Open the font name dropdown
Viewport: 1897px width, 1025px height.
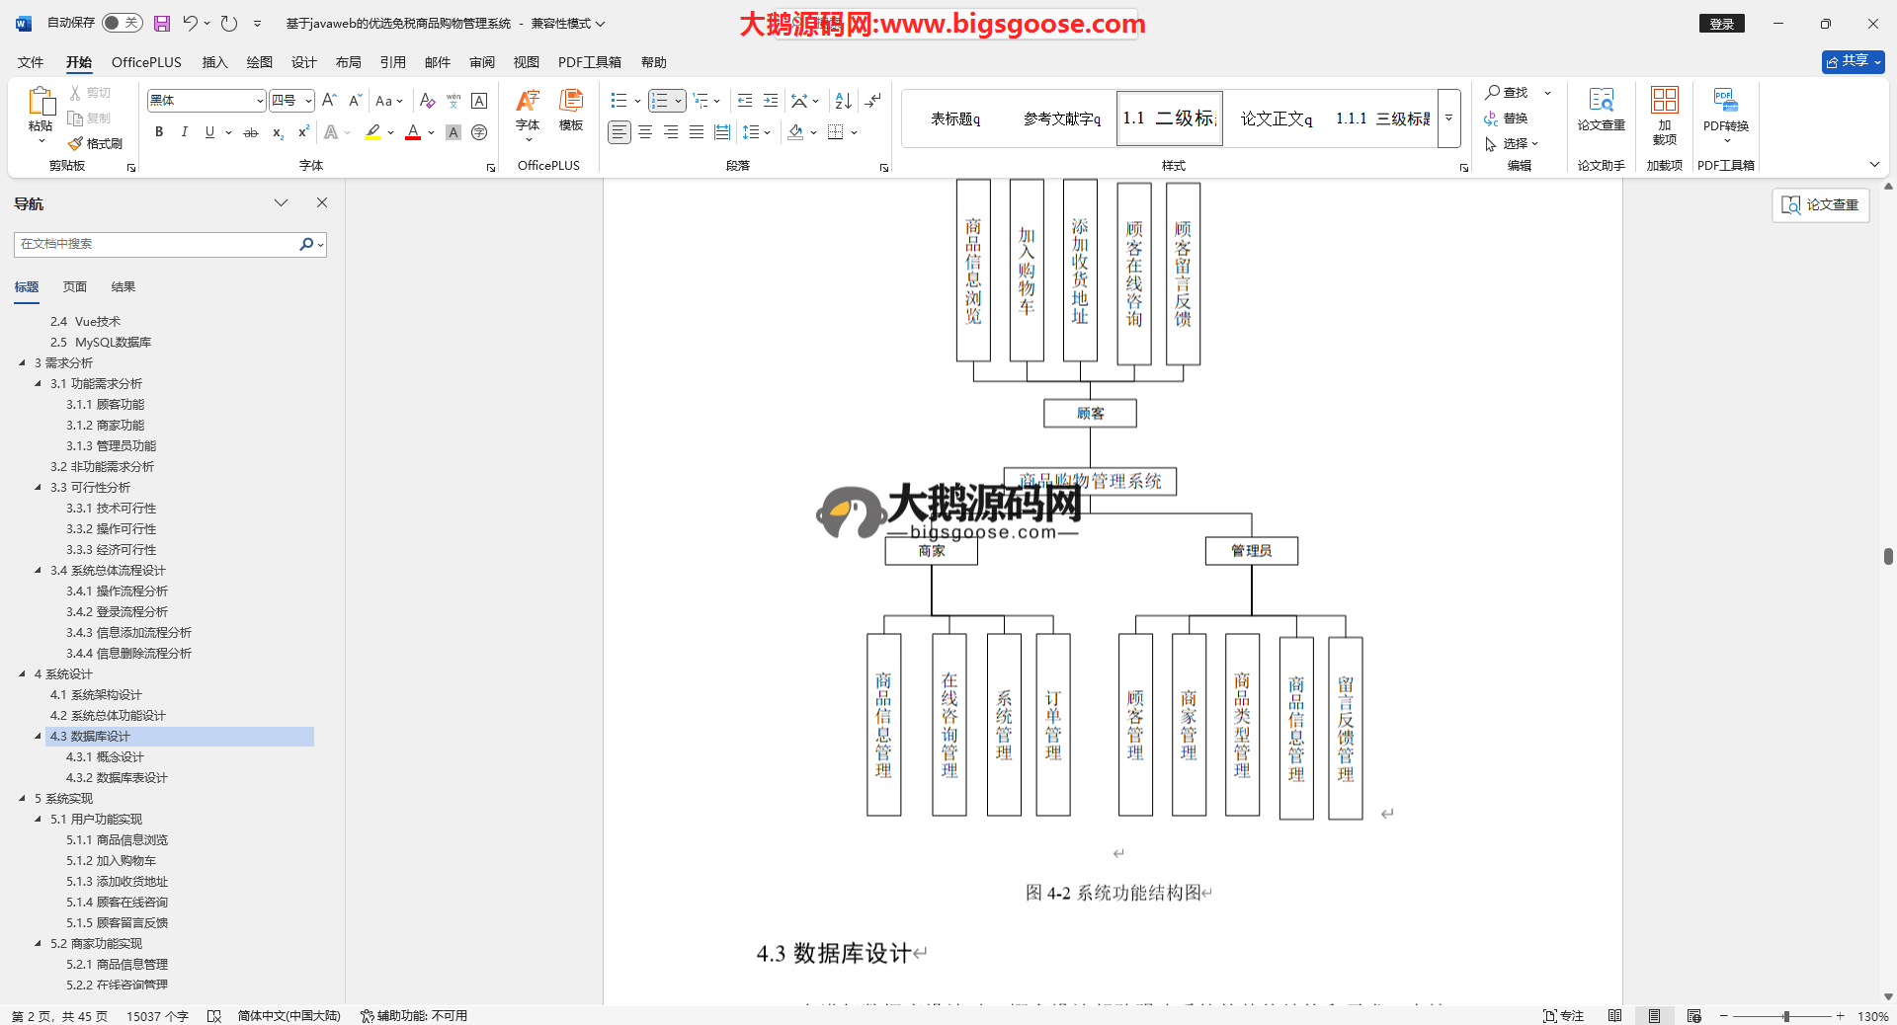click(x=260, y=101)
